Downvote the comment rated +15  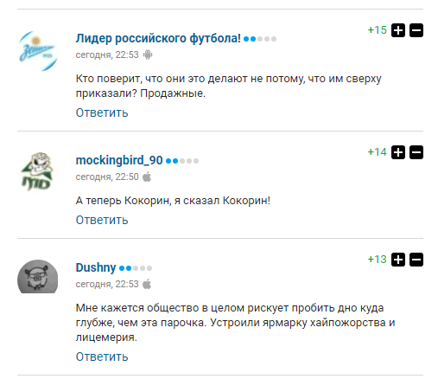click(416, 30)
